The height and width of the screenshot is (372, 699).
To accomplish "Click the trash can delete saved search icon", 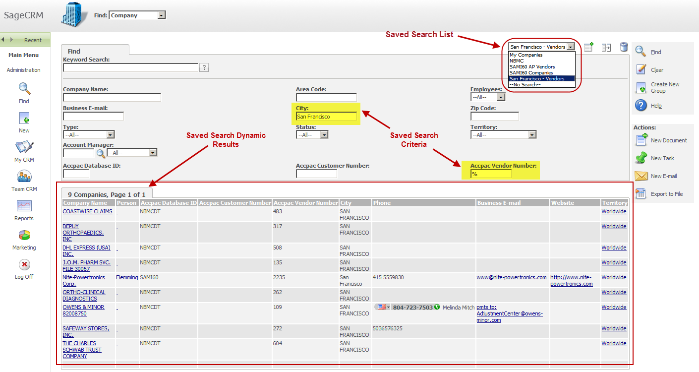I will pyautogui.click(x=624, y=47).
